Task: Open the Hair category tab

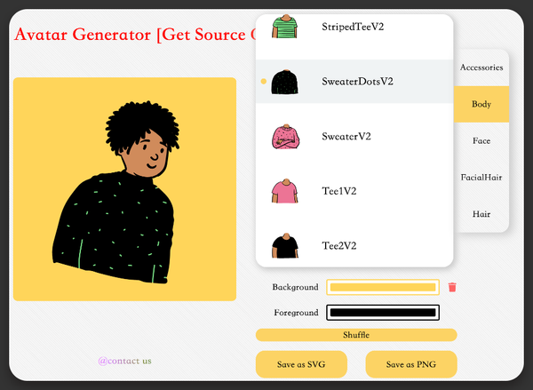Action: [481, 214]
